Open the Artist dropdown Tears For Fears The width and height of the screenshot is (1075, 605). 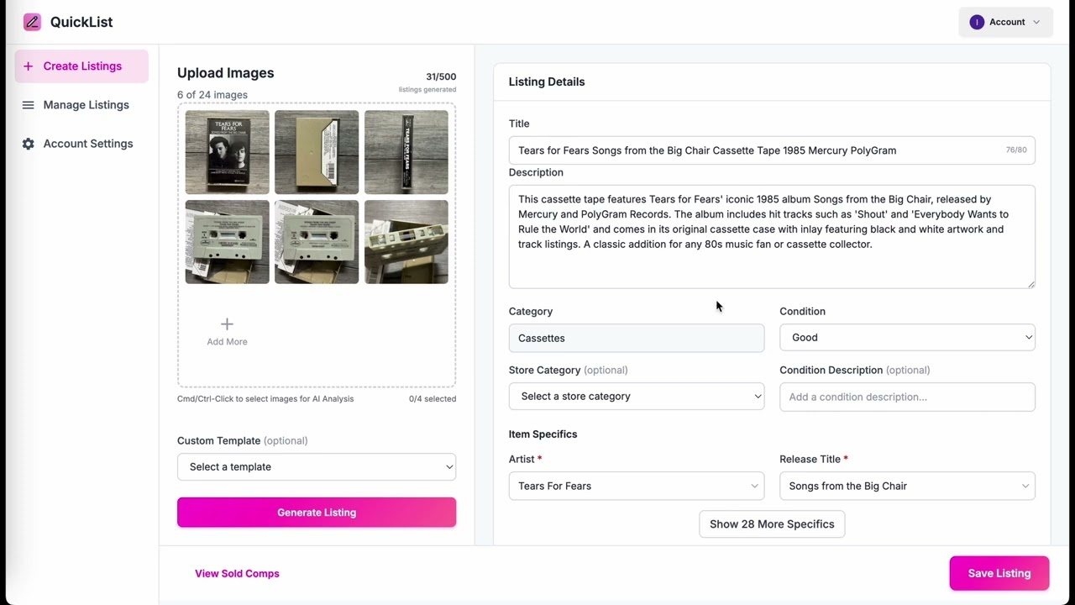(x=637, y=486)
